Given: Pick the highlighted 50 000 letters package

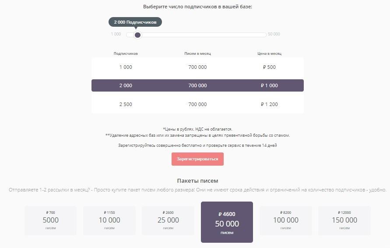Looking at the screenshot, I should [227, 222].
